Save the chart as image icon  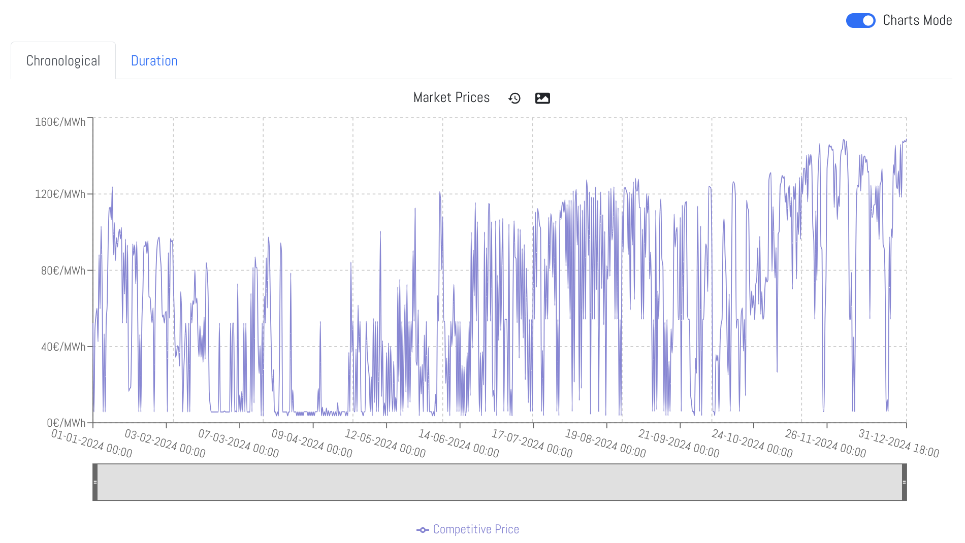tap(542, 98)
